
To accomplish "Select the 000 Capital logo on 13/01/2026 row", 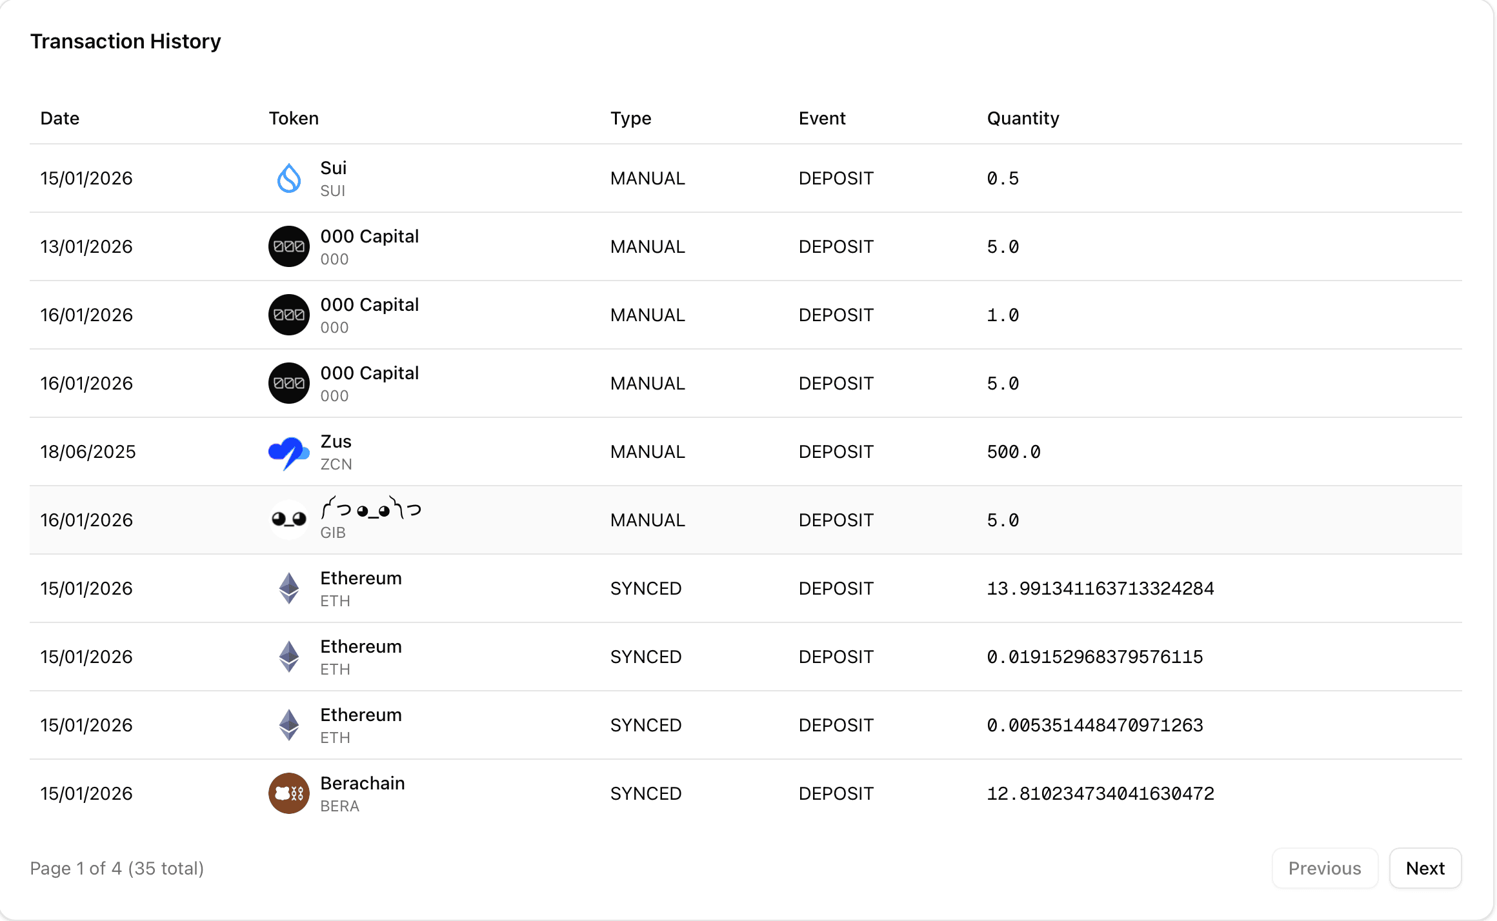I will [x=288, y=246].
